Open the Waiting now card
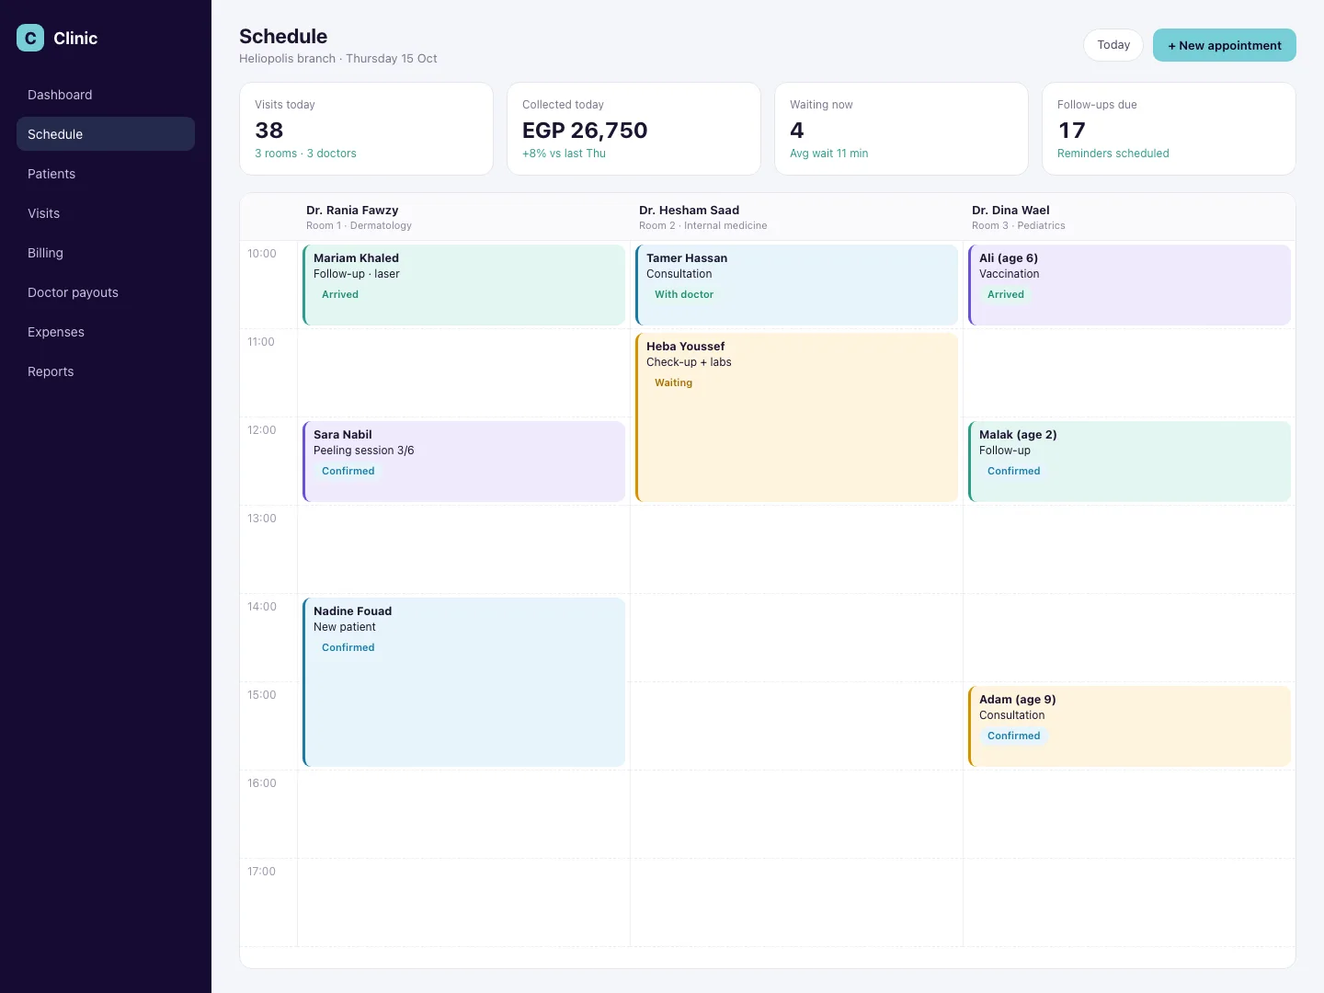 901,129
